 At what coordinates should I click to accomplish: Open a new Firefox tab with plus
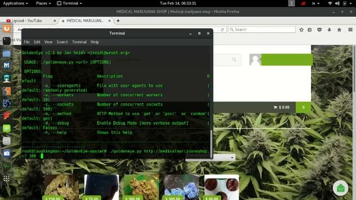118,21
